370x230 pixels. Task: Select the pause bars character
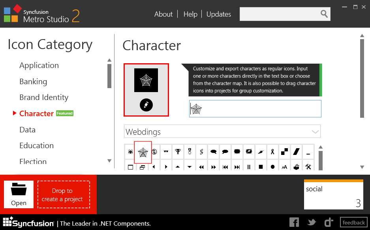click(x=249, y=167)
